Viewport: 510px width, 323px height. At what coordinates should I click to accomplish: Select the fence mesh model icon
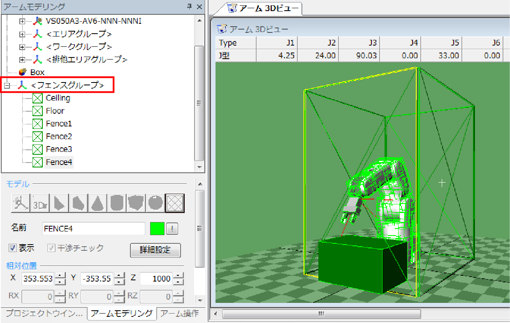coord(175,203)
